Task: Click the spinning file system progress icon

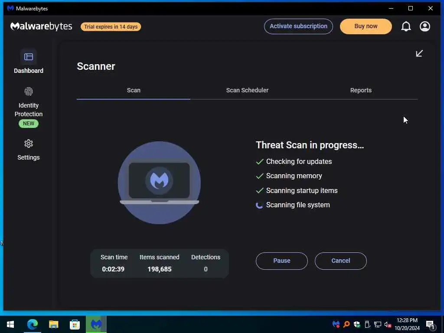Action: (x=259, y=205)
